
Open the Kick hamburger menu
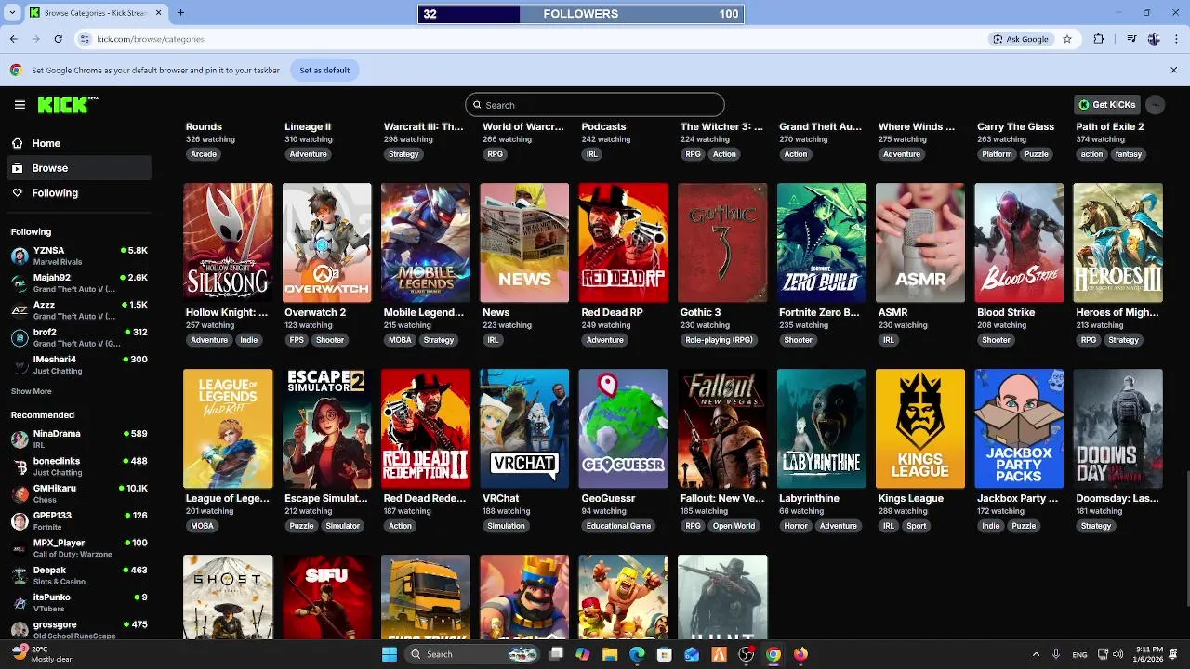(x=20, y=105)
